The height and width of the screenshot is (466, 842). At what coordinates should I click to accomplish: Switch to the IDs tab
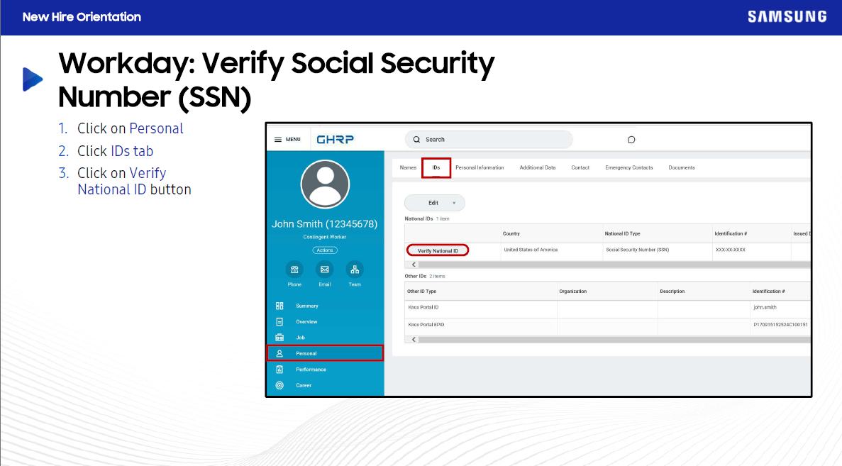pos(436,168)
